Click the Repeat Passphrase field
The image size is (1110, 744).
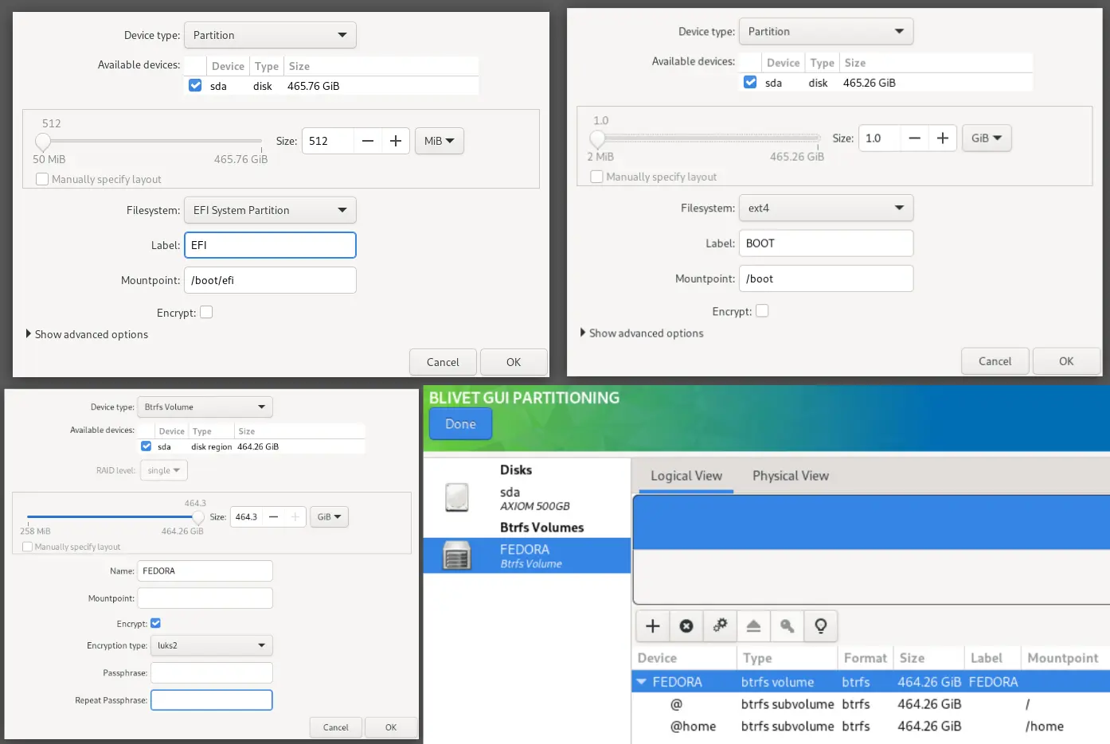tap(212, 700)
